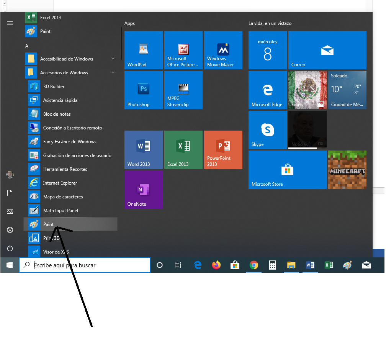Open File Explorer on the taskbar
Screen dimensions: 386x347
[291, 265]
